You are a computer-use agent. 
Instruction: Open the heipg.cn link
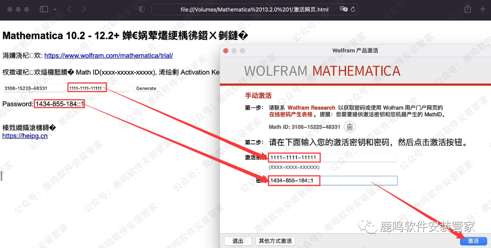(25, 136)
